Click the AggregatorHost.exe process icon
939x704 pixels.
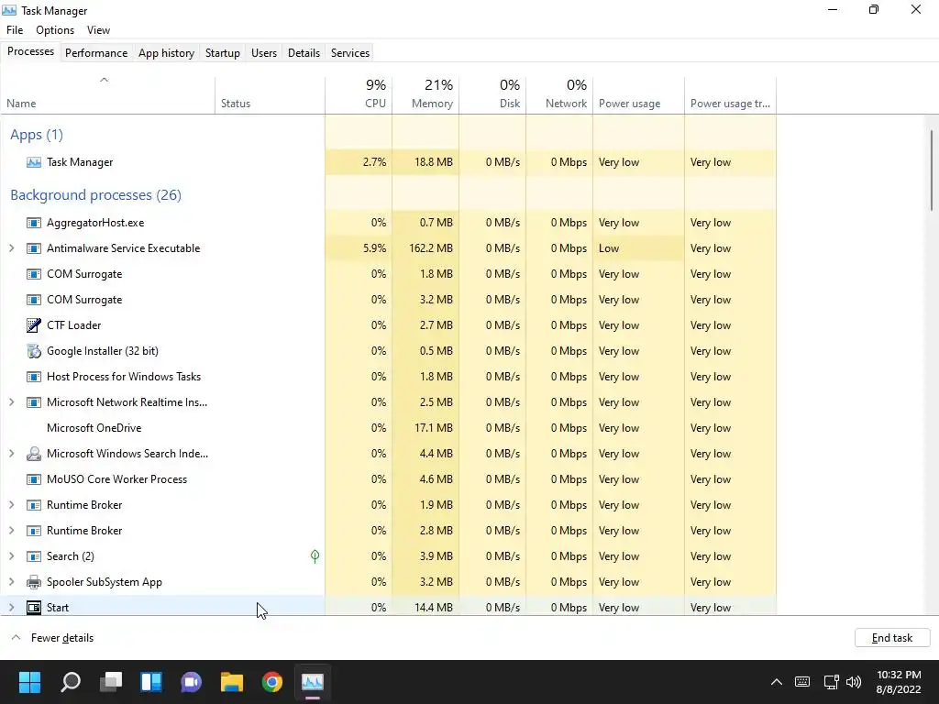tap(34, 223)
